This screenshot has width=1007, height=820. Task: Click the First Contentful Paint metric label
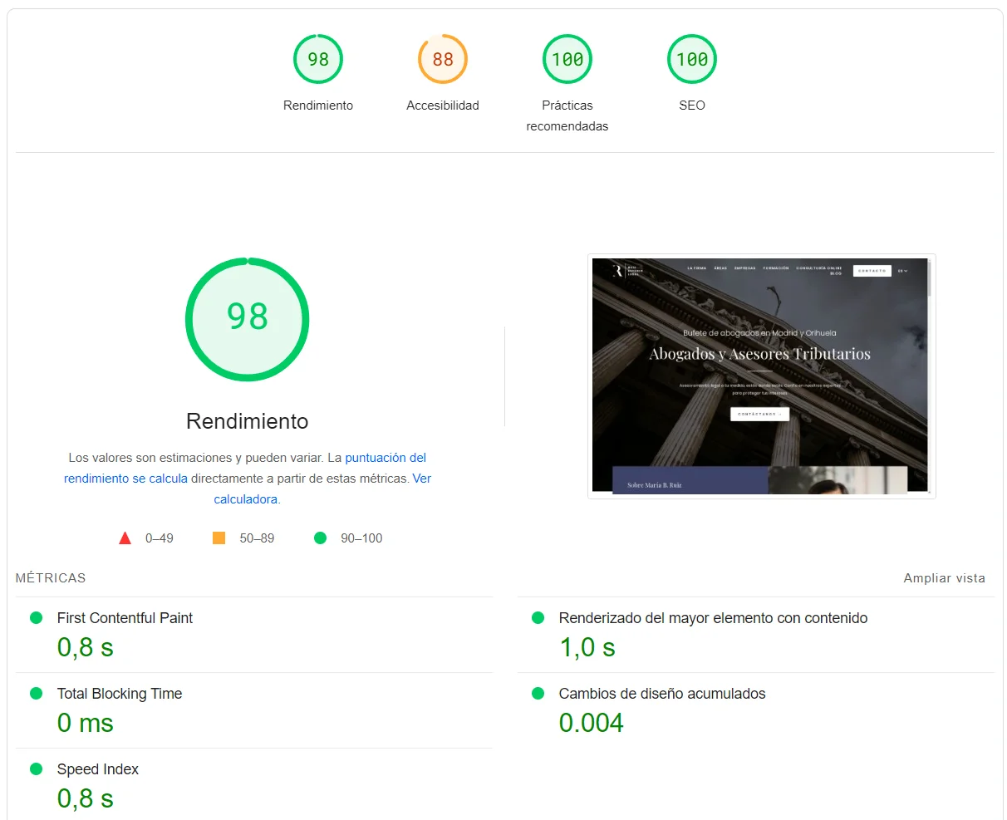click(125, 618)
